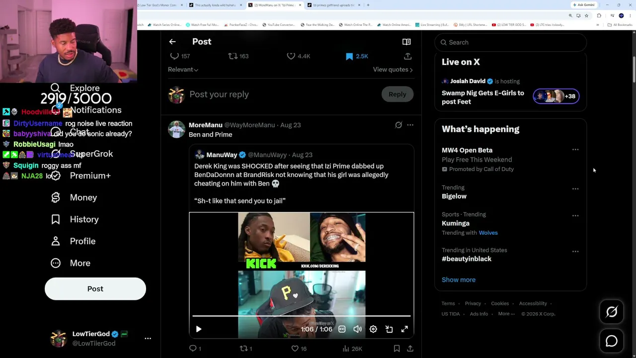The width and height of the screenshot is (636, 358).
Task: Click Ask Gemini in Chrome
Action: tap(584, 5)
